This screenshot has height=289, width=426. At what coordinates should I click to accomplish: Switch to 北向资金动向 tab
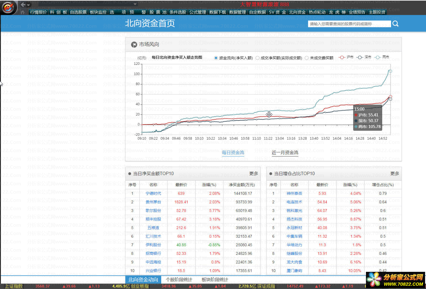(143, 280)
